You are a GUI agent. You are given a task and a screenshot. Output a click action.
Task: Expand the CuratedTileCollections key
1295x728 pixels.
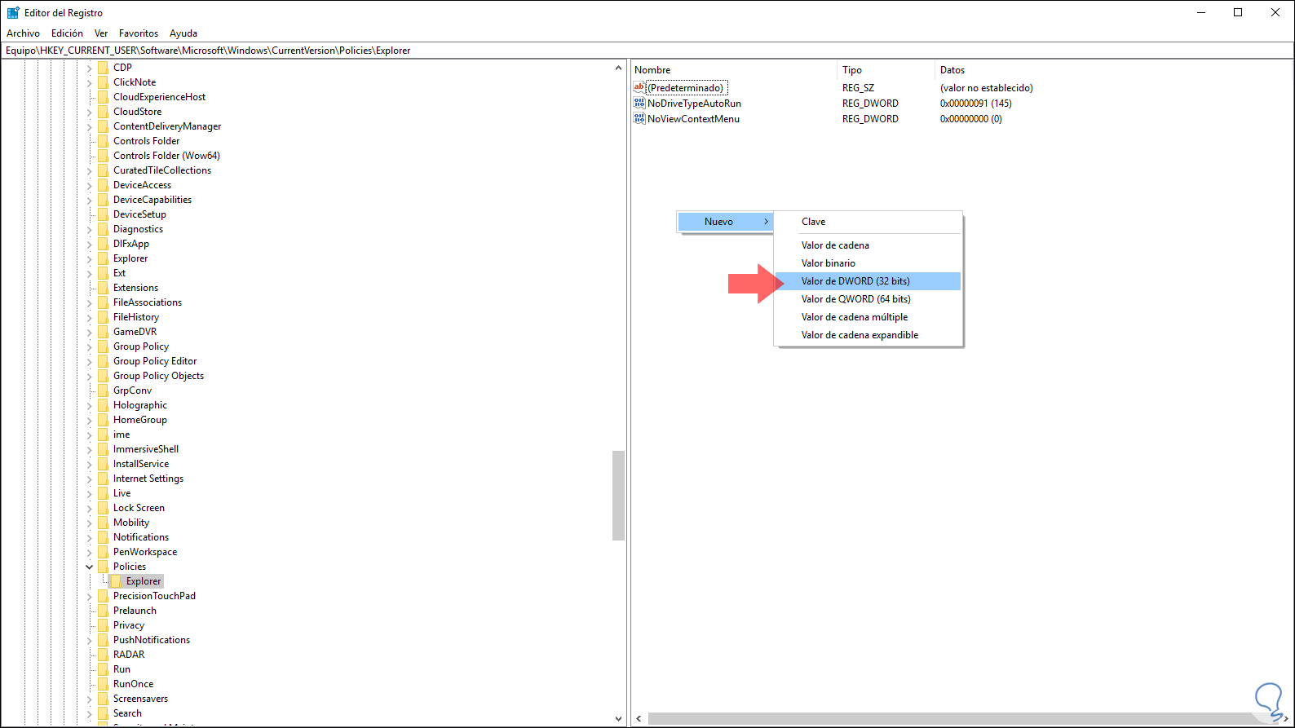[x=90, y=170]
